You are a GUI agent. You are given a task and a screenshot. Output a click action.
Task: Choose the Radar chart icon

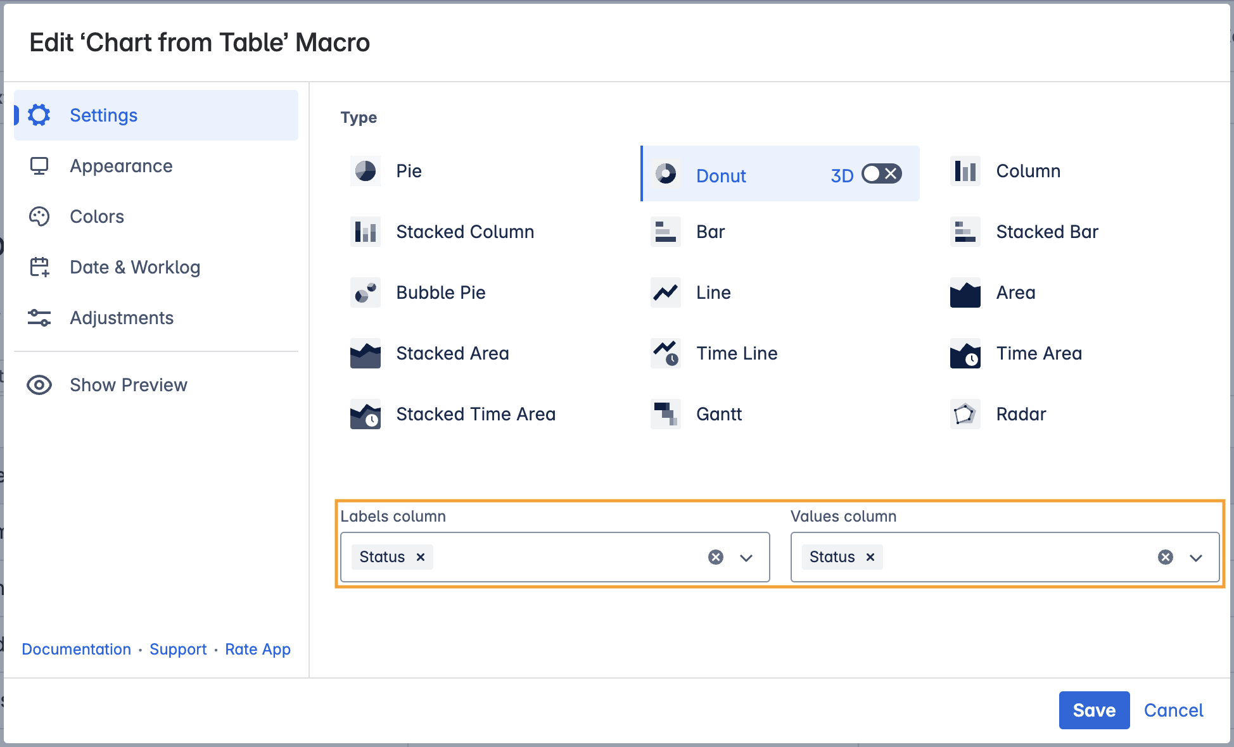965,414
